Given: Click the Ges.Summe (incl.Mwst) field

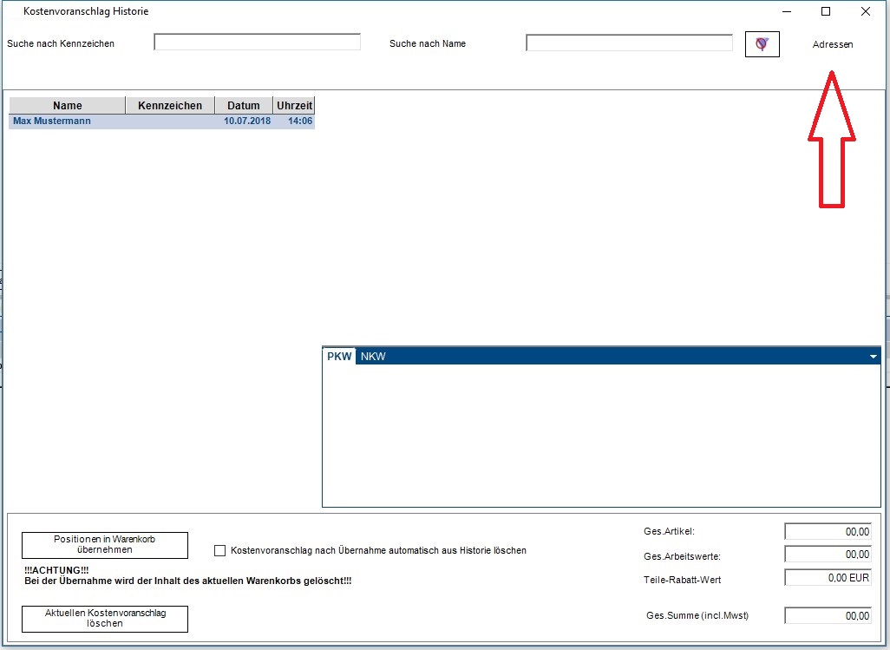Looking at the screenshot, I should coord(828,615).
